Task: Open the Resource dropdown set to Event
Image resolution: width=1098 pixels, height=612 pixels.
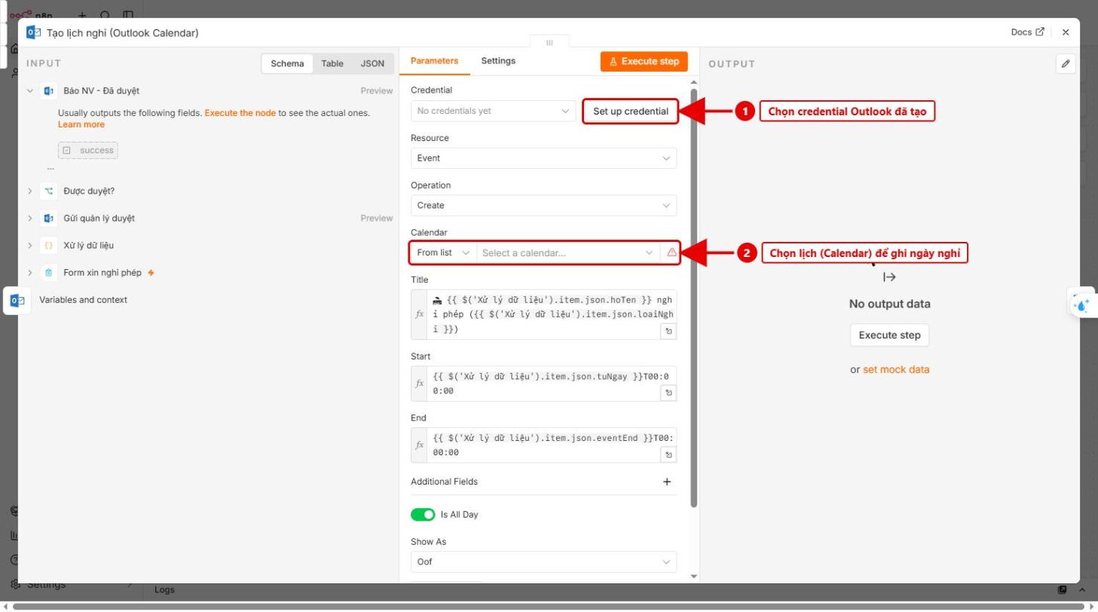Action: [x=543, y=158]
